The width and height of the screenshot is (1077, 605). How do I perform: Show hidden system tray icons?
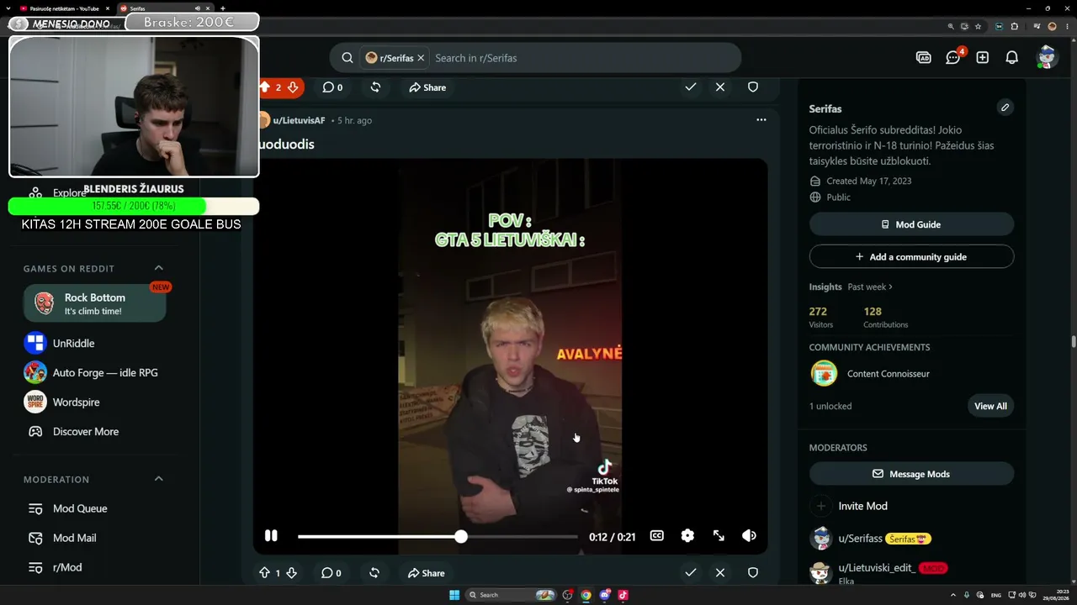[x=955, y=595]
